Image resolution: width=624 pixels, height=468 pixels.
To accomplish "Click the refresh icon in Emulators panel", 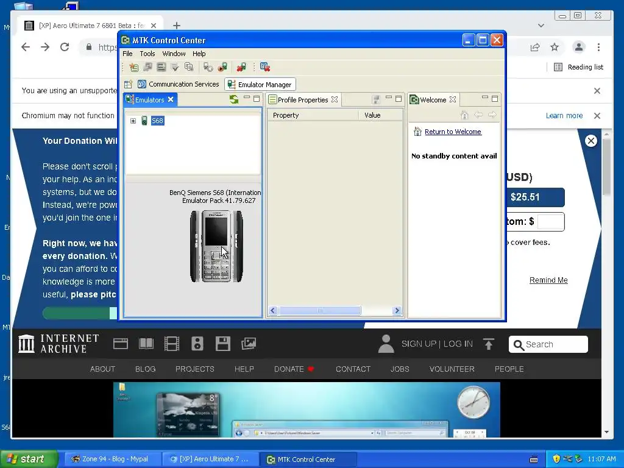I will [234, 99].
